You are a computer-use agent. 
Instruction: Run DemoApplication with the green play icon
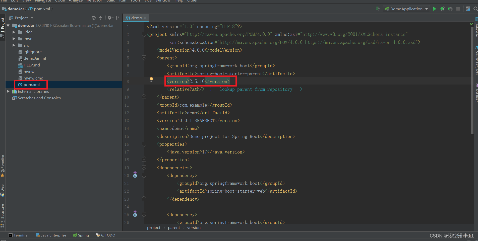click(435, 9)
